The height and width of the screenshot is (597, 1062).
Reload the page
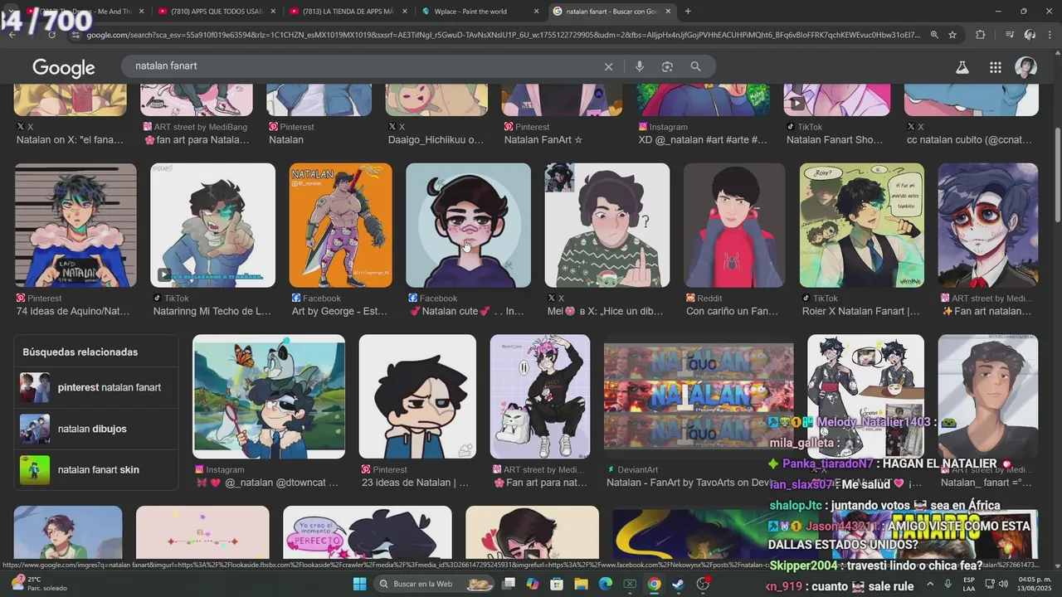51,35
